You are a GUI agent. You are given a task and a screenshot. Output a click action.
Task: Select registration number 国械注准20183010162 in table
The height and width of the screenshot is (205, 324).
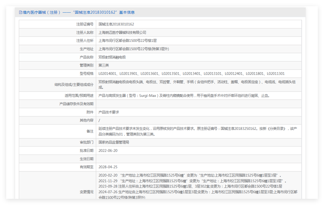coord(116,24)
